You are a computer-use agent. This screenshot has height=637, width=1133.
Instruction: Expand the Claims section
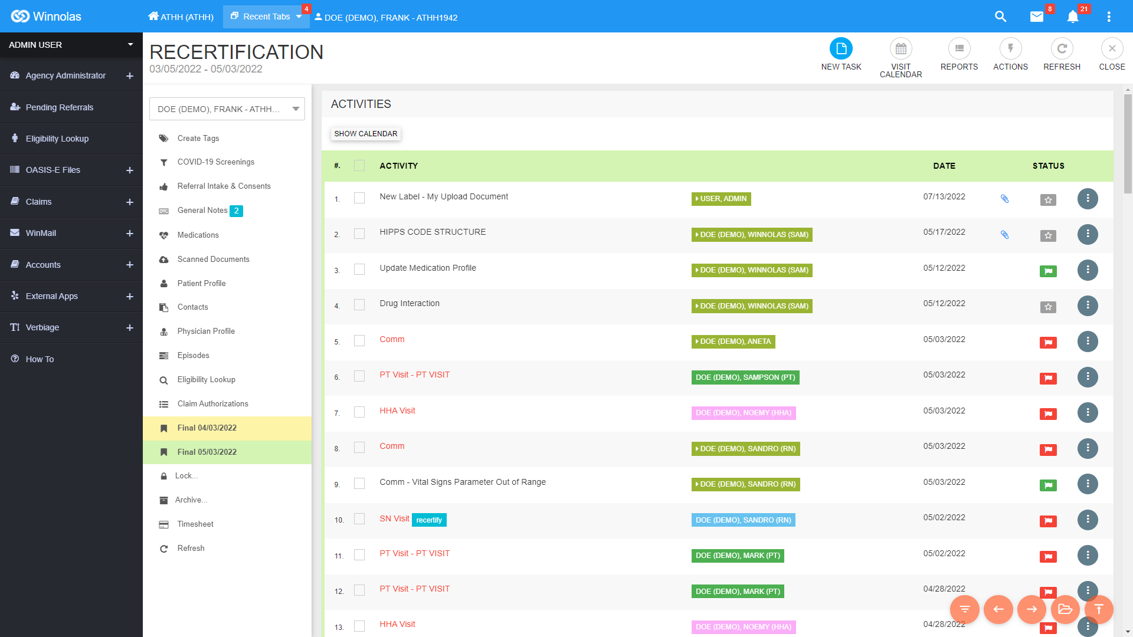click(x=130, y=202)
